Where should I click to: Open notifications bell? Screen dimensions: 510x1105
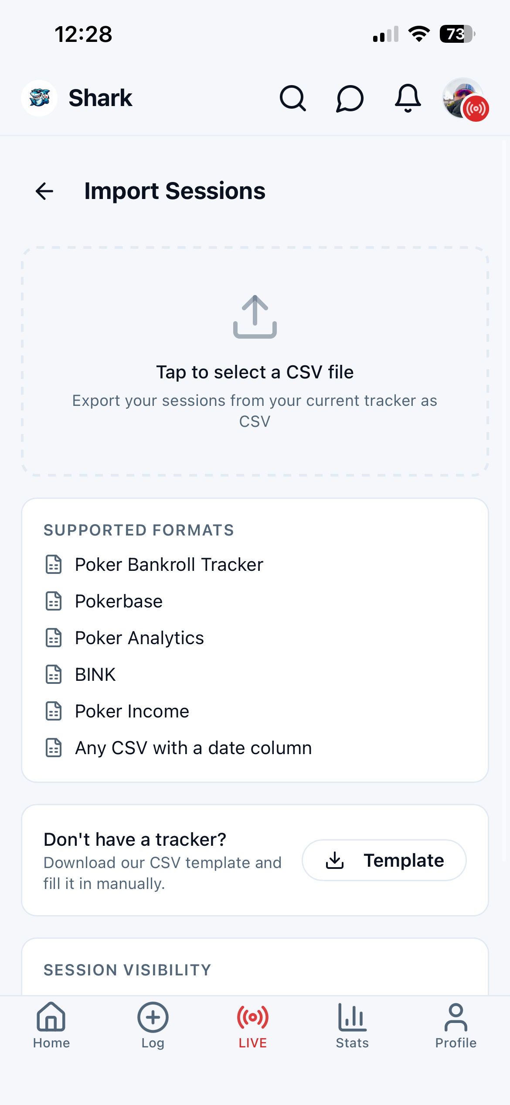pos(408,98)
